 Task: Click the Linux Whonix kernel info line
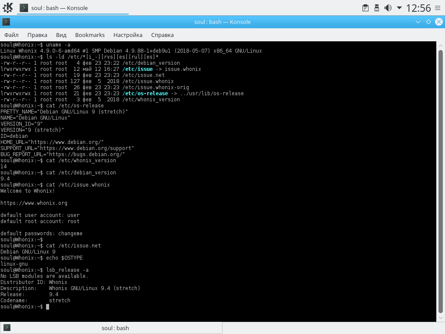tap(131, 51)
